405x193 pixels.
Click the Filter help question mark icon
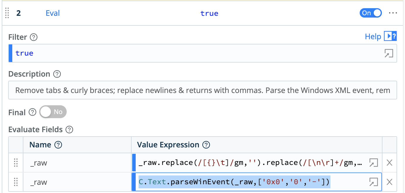point(34,37)
